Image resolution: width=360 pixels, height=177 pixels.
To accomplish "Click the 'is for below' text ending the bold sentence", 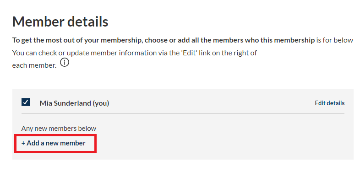I will tap(334, 40).
